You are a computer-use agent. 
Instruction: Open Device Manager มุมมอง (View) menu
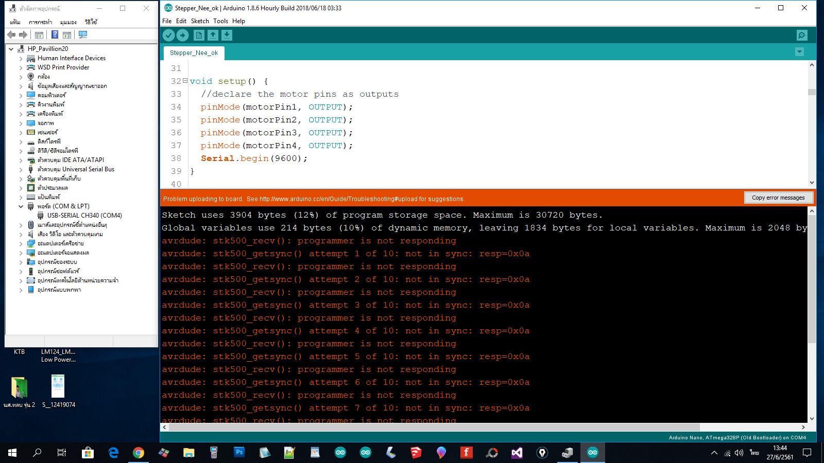[68, 22]
